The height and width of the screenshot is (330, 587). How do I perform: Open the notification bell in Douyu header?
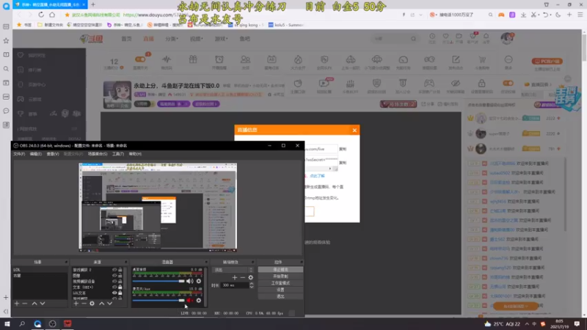[x=486, y=36]
